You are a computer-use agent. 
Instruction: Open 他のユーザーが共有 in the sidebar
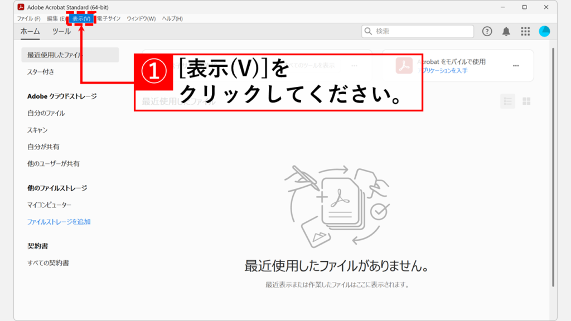pos(53,163)
